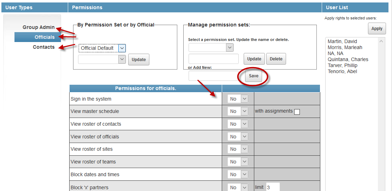Expand 'View roster of officials' dropdown
Viewport: 392px width, 191px height.
pyautogui.click(x=238, y=137)
